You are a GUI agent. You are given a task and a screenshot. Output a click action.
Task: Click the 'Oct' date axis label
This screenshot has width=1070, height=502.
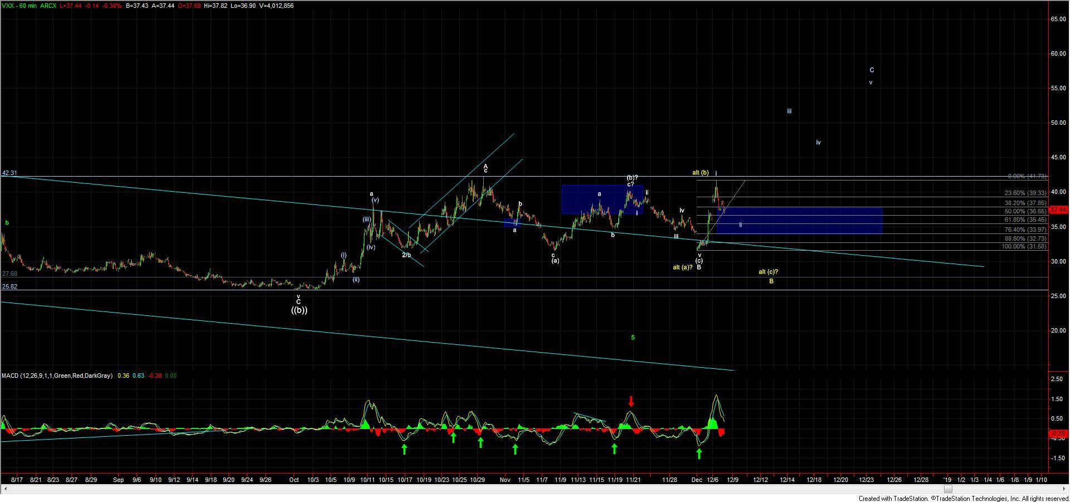(x=294, y=480)
